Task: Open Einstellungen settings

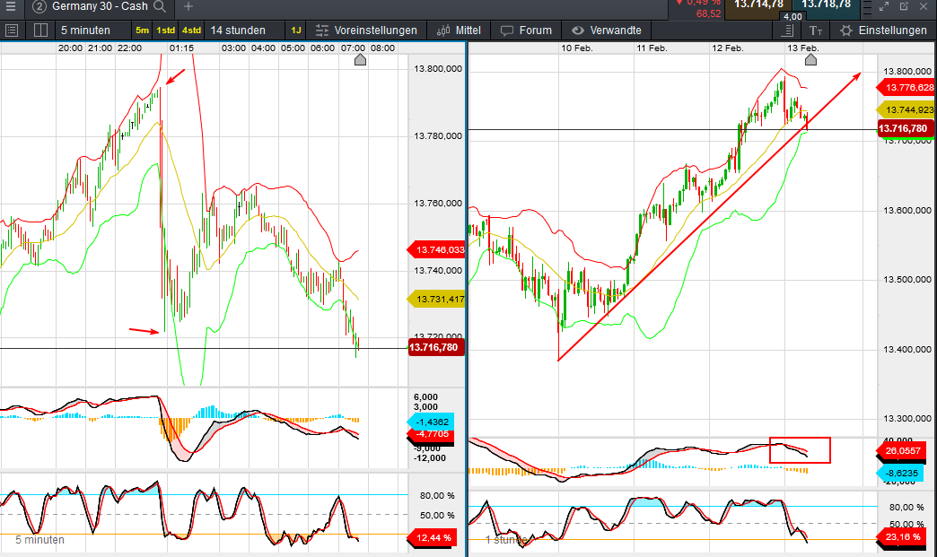Action: pos(884,30)
